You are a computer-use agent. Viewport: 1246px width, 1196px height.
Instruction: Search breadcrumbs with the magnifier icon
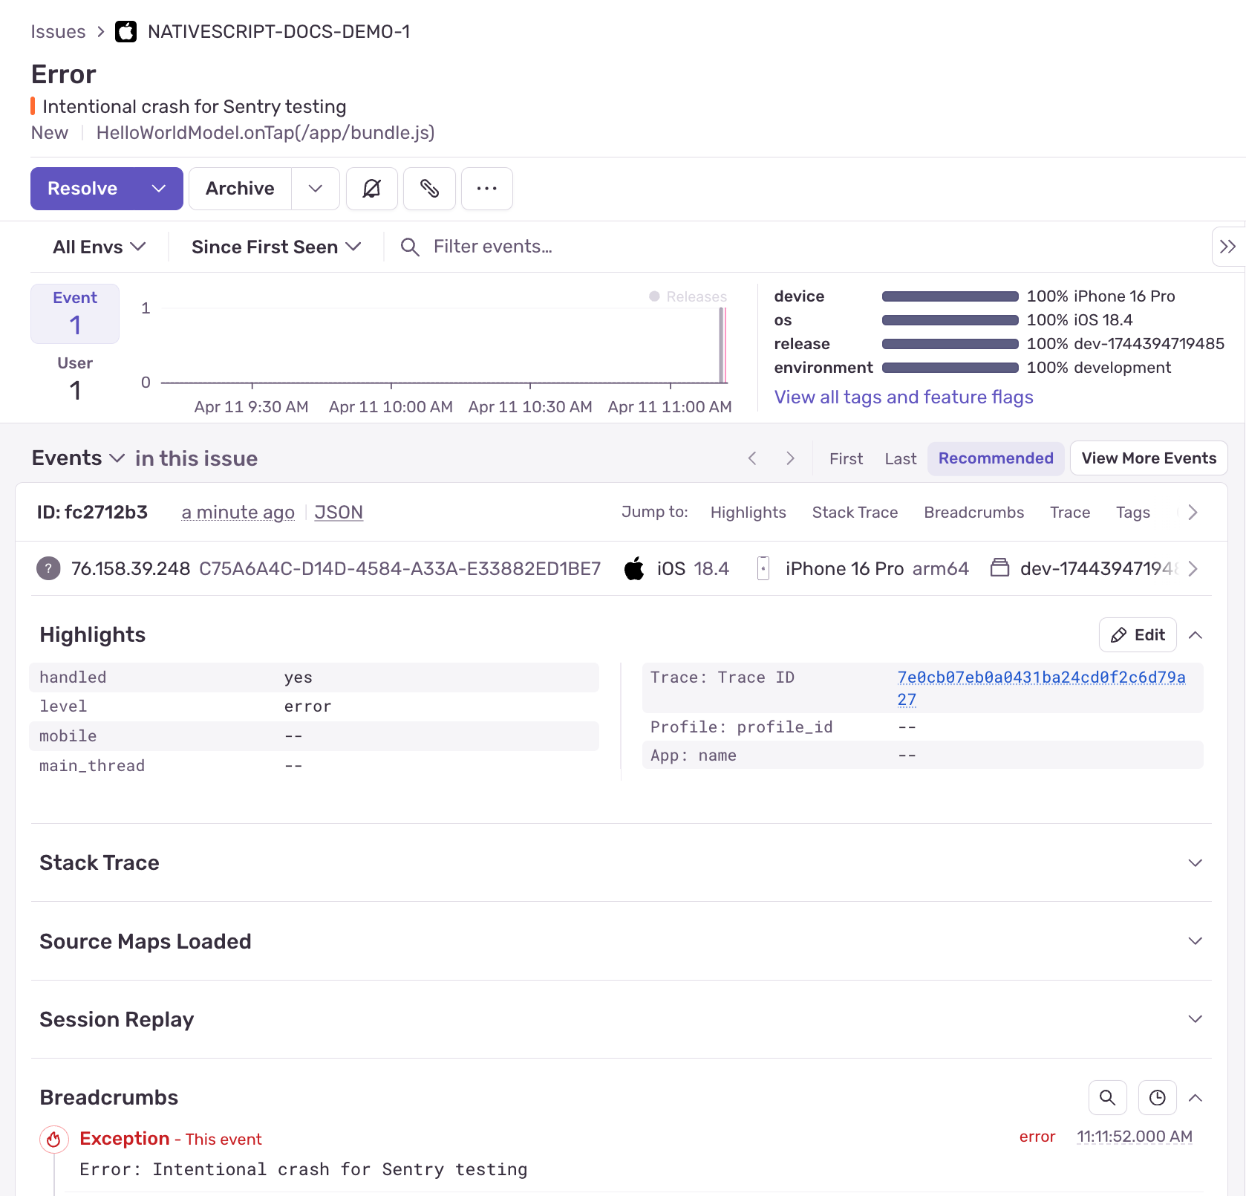(1107, 1097)
